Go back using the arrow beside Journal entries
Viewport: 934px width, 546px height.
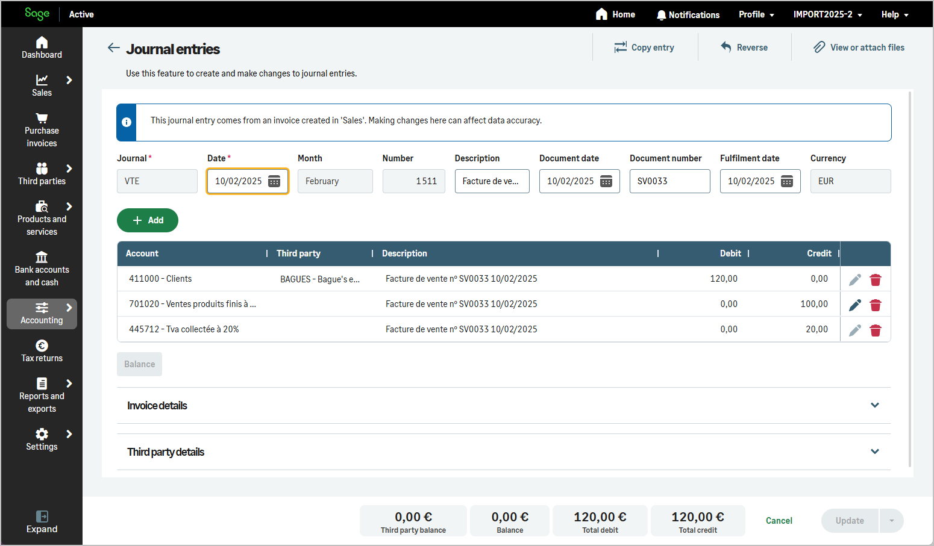113,48
